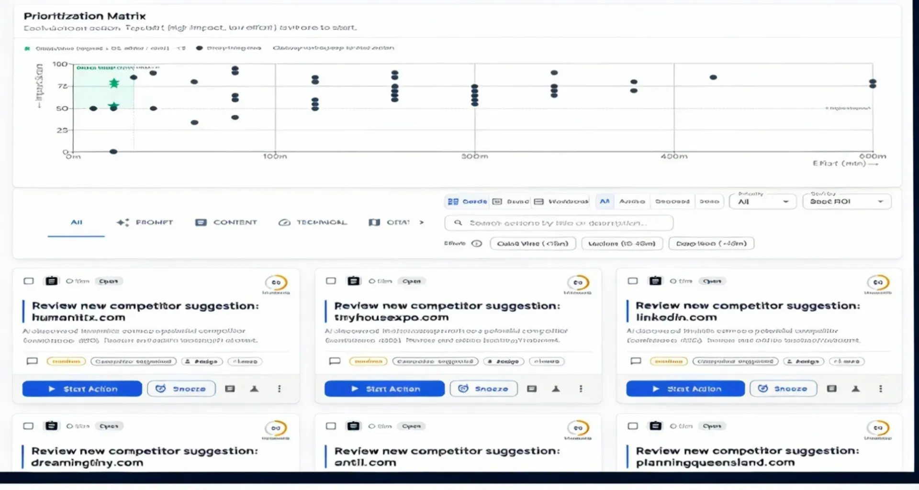Viewport: 919px width, 490px height.
Task: Switch to the PROMPT category tab
Action: tap(145, 222)
